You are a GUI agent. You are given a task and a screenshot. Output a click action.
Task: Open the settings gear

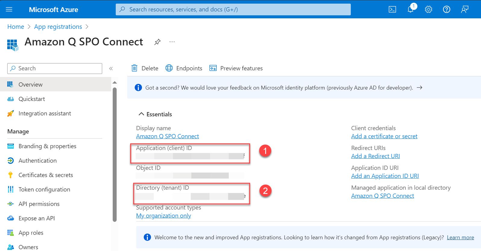point(429,9)
